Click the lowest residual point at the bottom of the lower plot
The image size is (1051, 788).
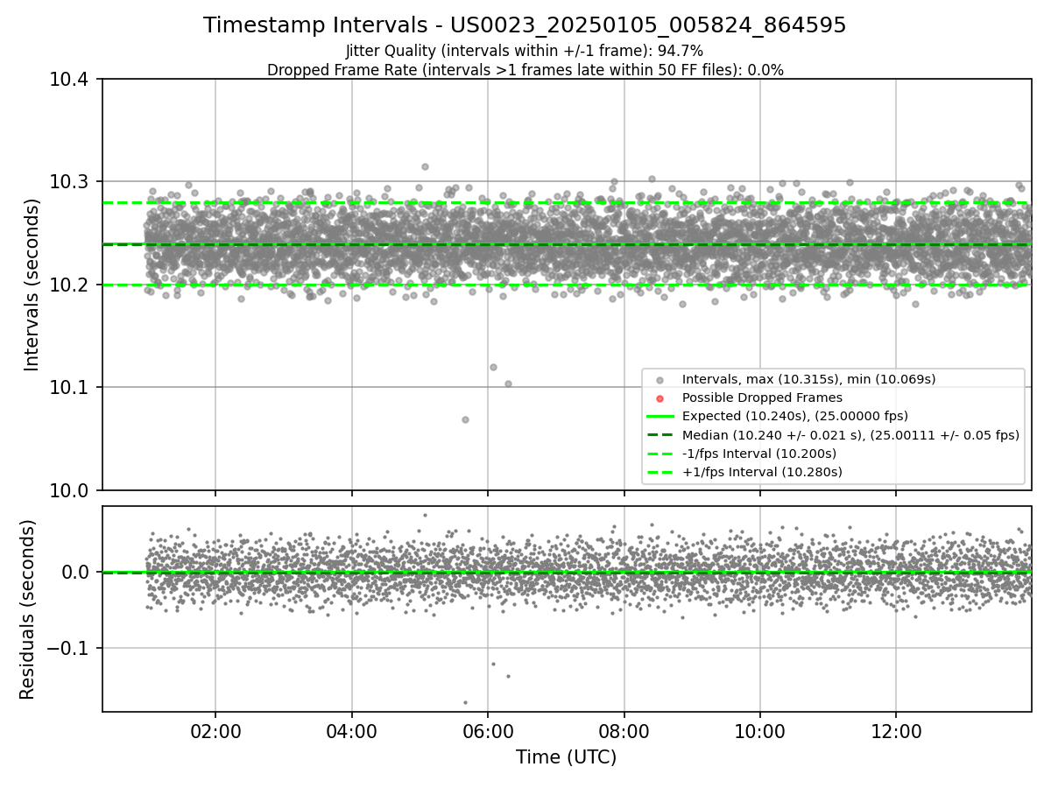(x=465, y=702)
